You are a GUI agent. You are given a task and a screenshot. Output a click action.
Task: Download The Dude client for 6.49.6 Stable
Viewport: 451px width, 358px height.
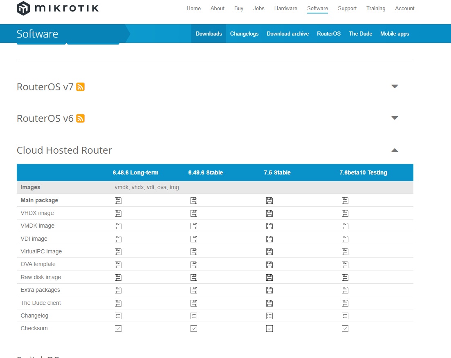[194, 303]
